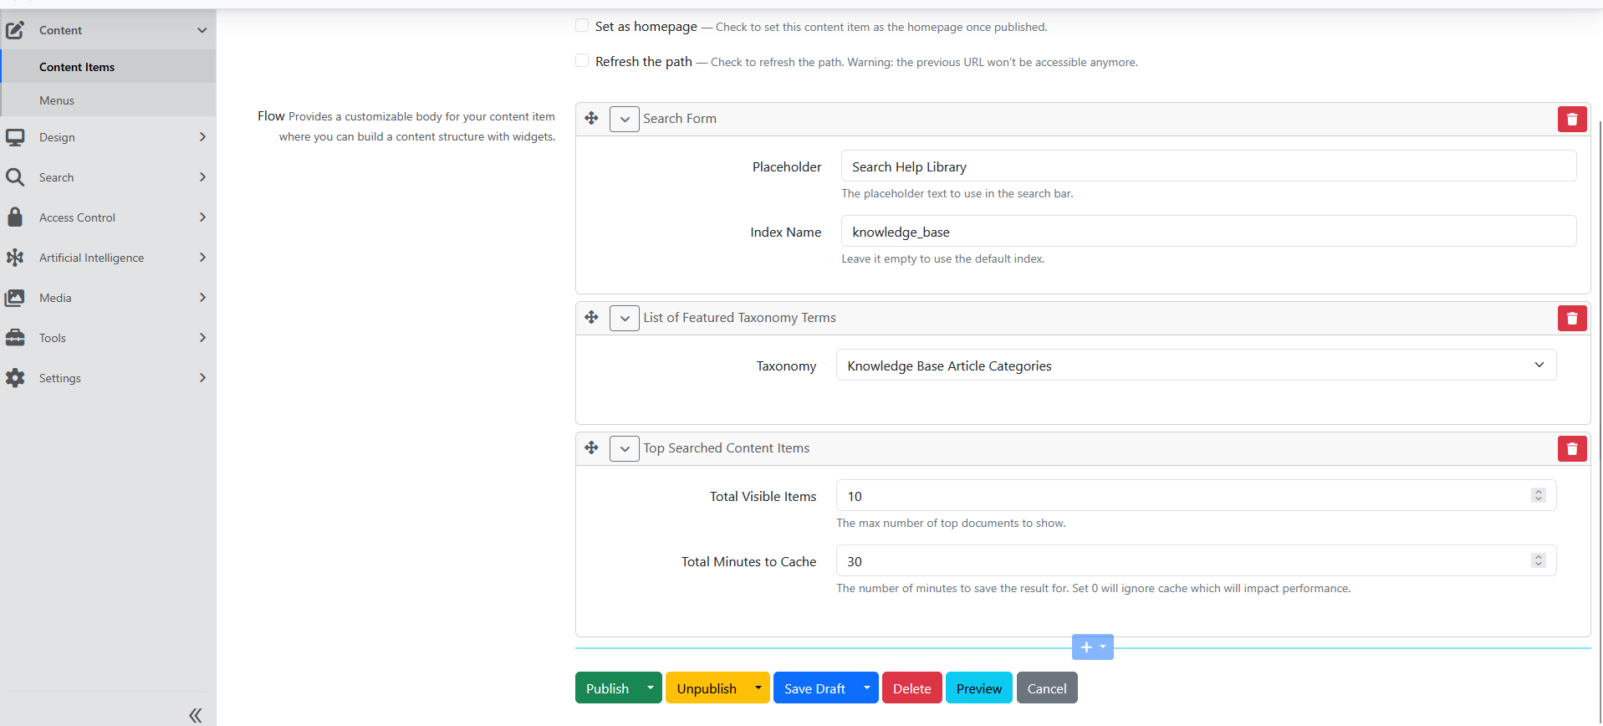The height and width of the screenshot is (726, 1603).
Task: Expand the Media menu chevron
Action: coord(202,298)
